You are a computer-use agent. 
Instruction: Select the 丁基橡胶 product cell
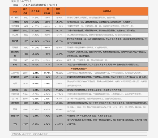[x=15, y=30]
